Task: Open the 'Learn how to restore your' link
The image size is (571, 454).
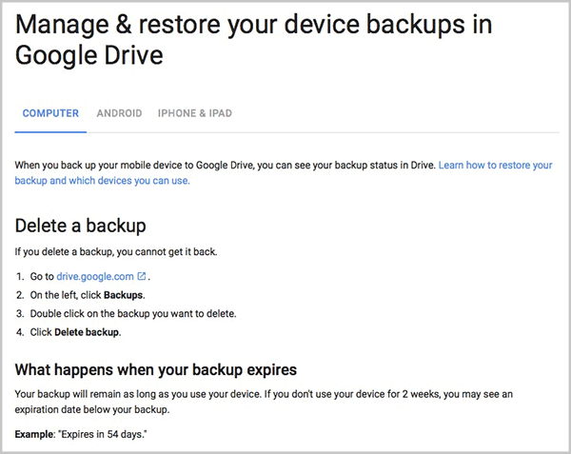Action: coord(496,165)
